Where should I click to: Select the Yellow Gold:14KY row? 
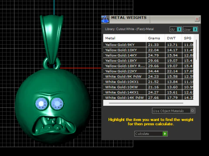[x=148, y=55]
